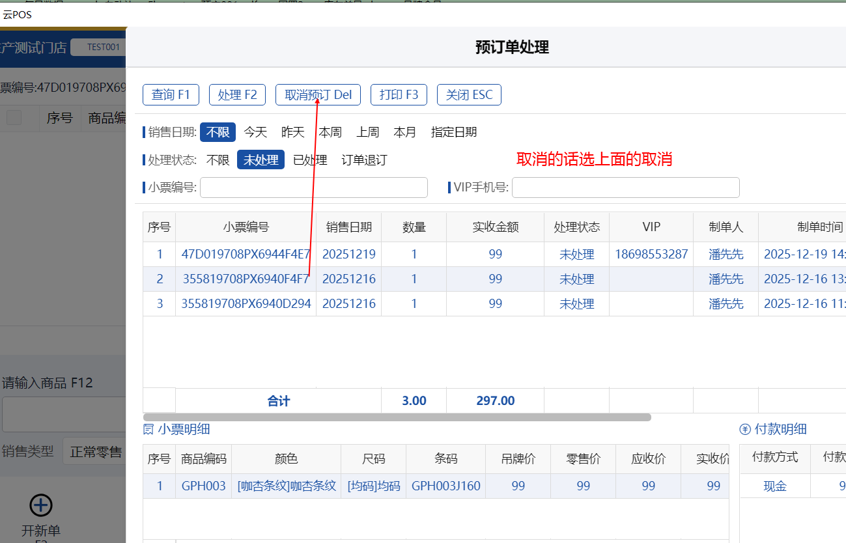Click the 付款明细 yen circle icon

[745, 429]
